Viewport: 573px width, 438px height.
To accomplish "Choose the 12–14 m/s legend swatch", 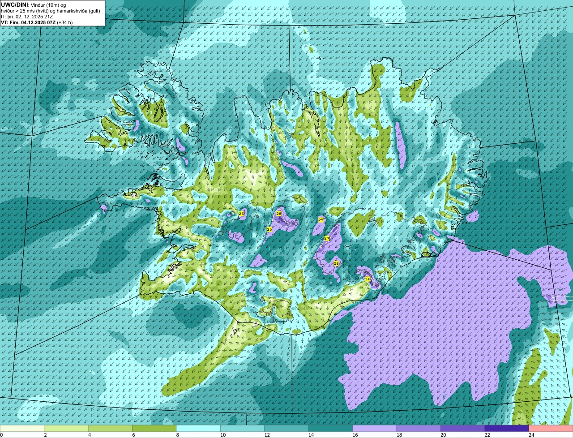I will 286,428.
